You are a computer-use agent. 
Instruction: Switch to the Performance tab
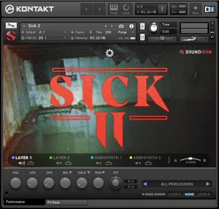[24, 202]
